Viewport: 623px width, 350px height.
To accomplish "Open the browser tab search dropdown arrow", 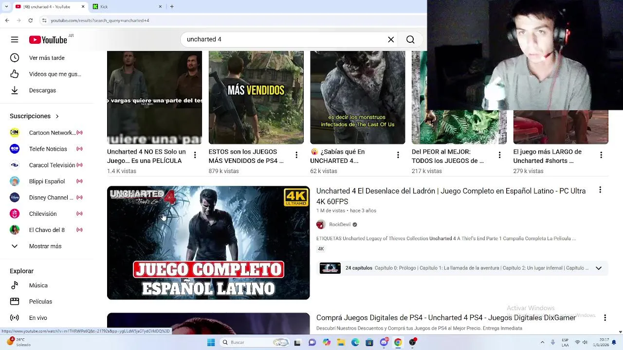I will (x=6, y=7).
